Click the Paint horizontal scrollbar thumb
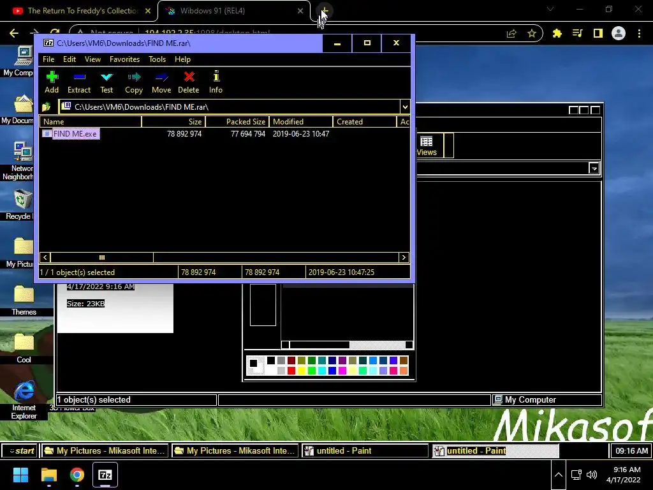653x490 pixels. coord(319,345)
